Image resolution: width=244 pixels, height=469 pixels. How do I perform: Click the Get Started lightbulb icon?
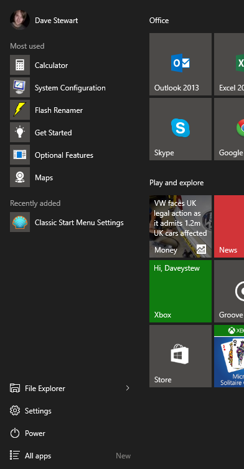tap(20, 132)
